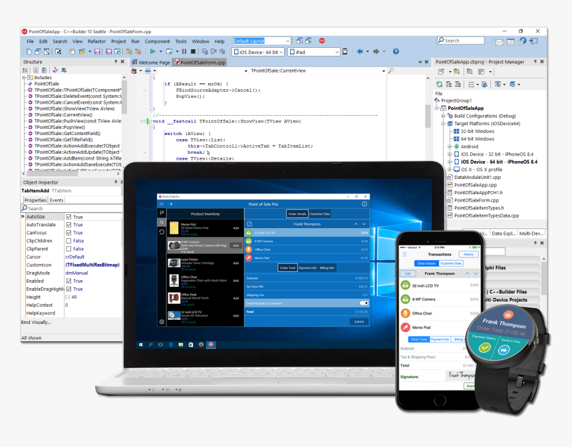
Task: Click the settings gear in Point of Sale Pro
Action: (162, 322)
